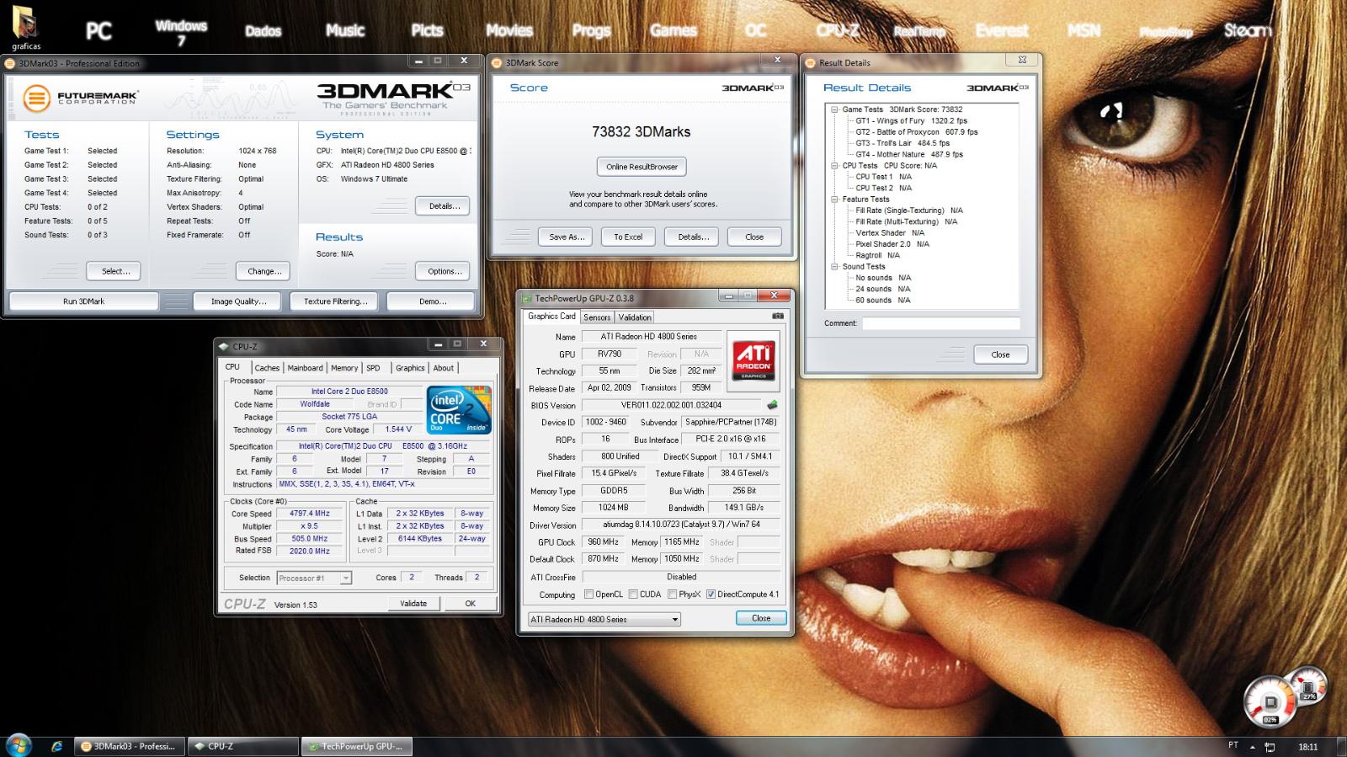Switch to the SPD tab in CPU-Z
This screenshot has height=757, width=1347.
[x=373, y=368]
